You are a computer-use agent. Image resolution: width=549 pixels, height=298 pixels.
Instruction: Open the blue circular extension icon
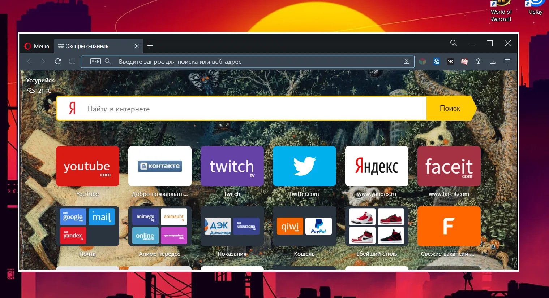point(437,61)
